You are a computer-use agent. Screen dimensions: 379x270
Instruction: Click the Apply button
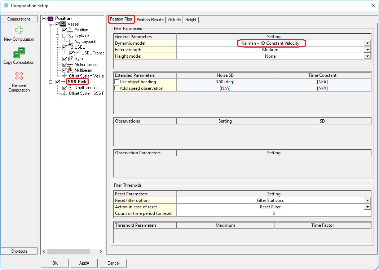point(84,263)
